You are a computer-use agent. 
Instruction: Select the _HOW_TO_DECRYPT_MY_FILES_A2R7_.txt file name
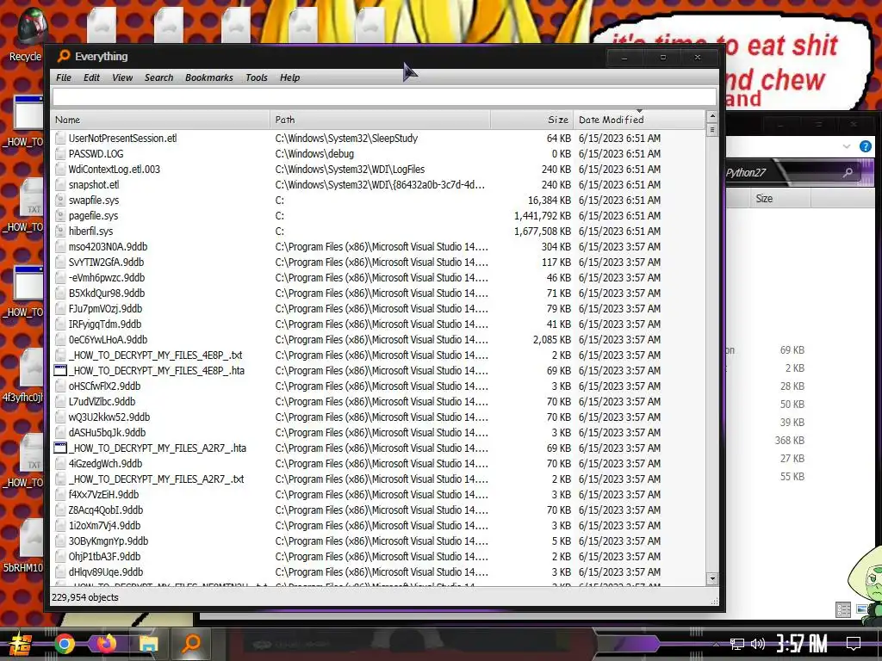tap(157, 479)
